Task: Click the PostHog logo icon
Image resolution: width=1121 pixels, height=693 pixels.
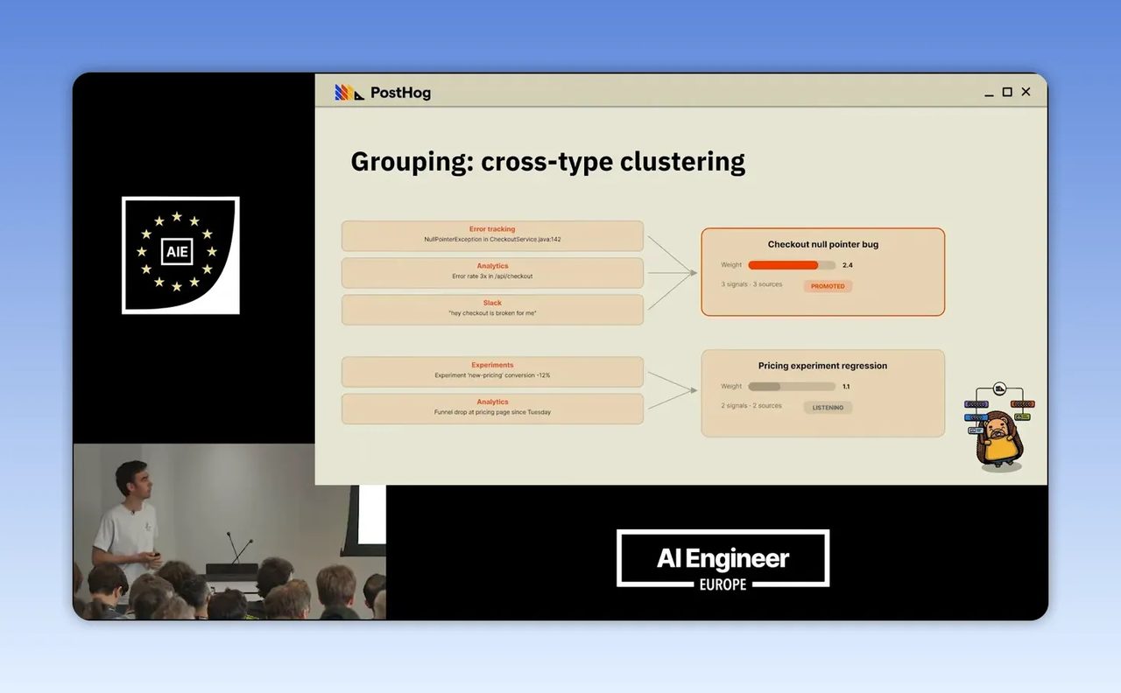Action: (x=349, y=92)
